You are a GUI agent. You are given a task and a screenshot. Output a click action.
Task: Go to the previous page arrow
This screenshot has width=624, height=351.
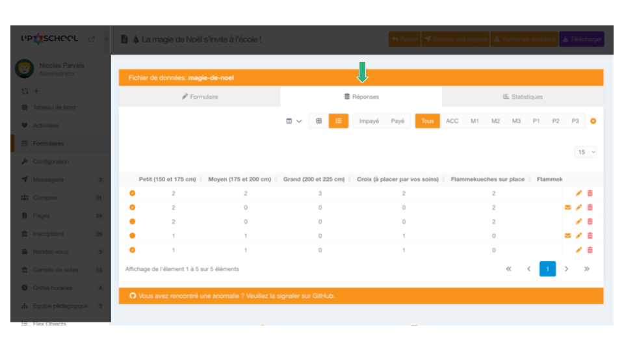coord(529,269)
